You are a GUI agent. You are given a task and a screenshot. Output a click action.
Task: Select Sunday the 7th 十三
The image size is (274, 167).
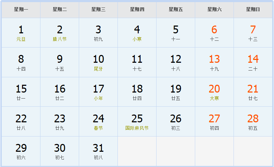click(253, 33)
